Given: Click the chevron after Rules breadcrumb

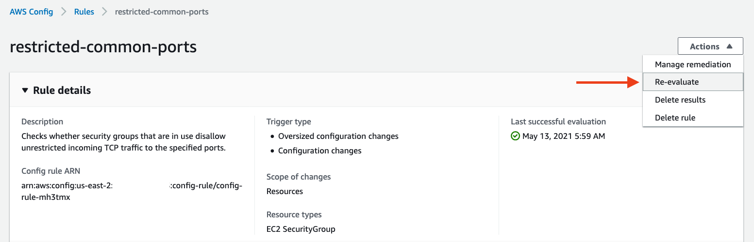Looking at the screenshot, I should coord(104,12).
